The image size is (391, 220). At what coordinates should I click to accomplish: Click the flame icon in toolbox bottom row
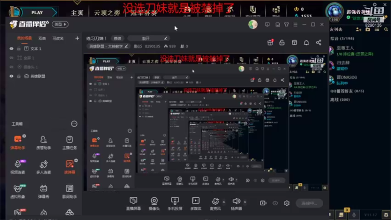[x=43, y=212]
